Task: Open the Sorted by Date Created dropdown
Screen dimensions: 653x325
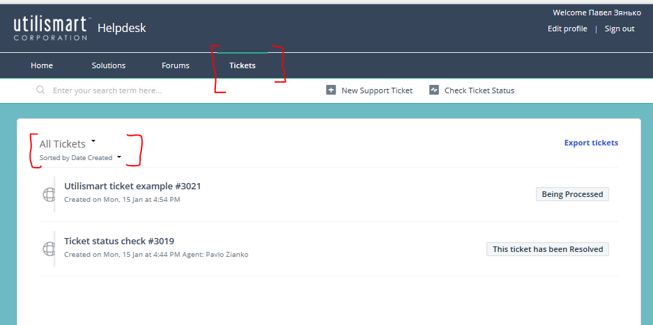Action: click(80, 158)
